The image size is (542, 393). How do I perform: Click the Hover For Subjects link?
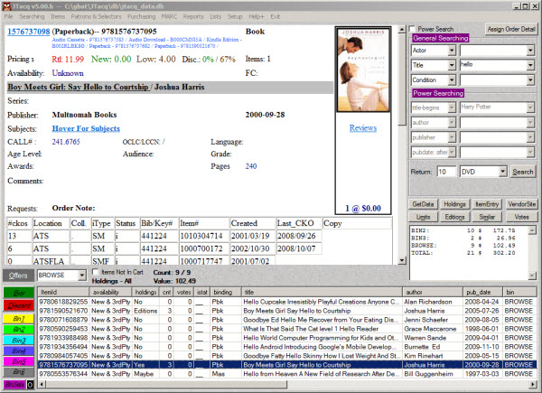click(86, 128)
